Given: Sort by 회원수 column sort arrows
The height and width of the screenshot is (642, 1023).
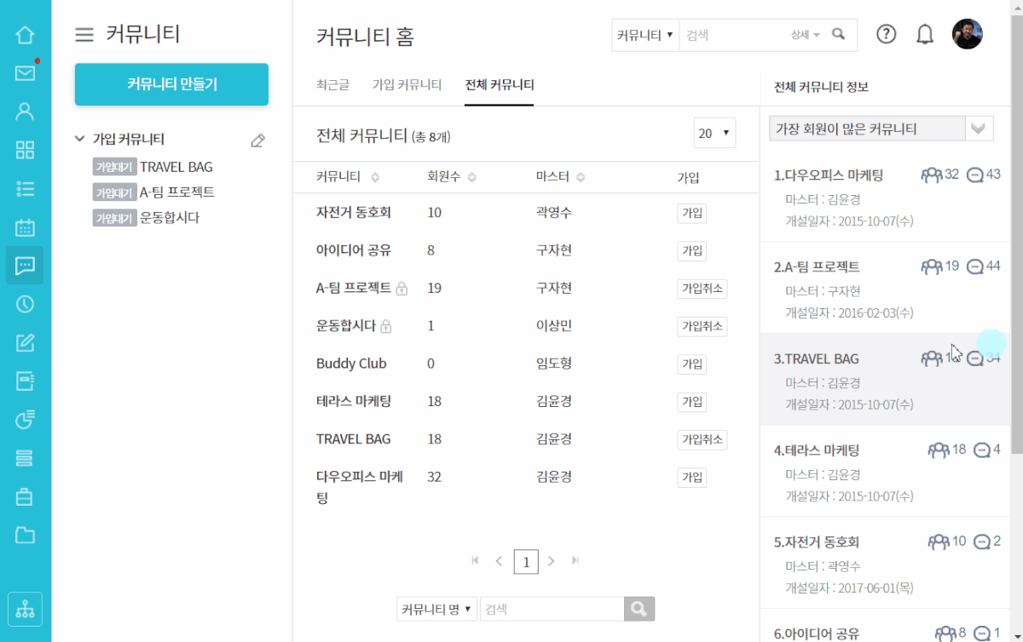Looking at the screenshot, I should click(x=472, y=177).
